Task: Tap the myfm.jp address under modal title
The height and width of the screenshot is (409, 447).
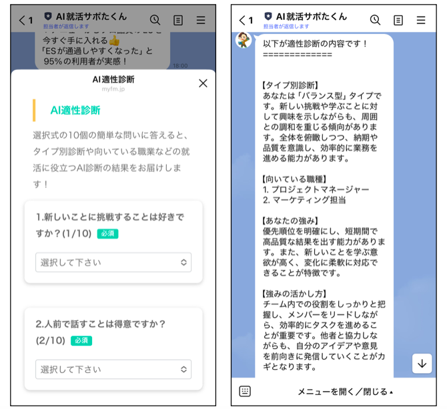Action: coord(113,89)
